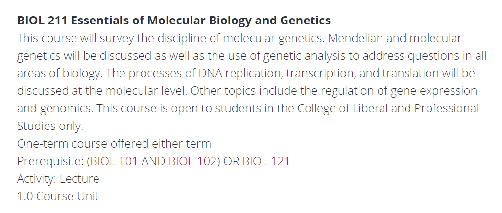This screenshot has height=213, width=502.
Task: Open the BIOL 101 prerequisite link
Action: pos(114,161)
